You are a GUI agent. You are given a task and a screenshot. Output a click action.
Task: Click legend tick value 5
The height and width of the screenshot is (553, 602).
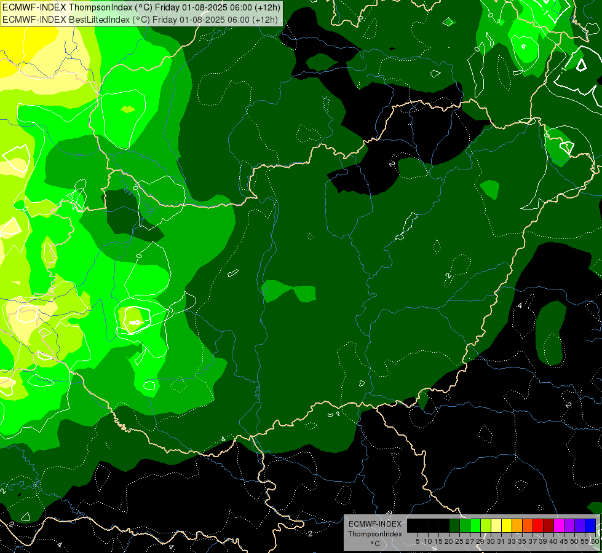coord(418,541)
